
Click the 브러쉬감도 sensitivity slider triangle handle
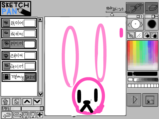(112, 14)
